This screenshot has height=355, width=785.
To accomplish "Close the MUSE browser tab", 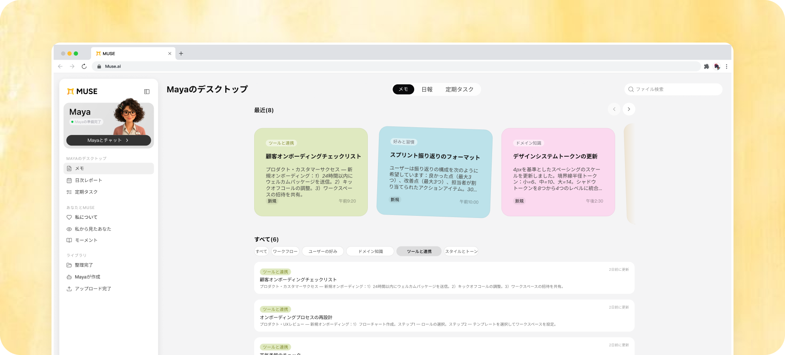I will coord(169,54).
